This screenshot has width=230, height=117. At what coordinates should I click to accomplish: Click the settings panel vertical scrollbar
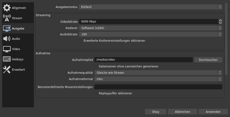pyautogui.click(x=226, y=39)
